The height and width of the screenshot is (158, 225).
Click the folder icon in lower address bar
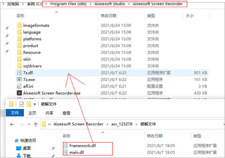pos(43,124)
